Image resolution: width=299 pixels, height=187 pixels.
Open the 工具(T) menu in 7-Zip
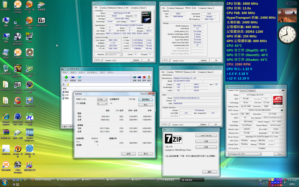pyautogui.click(x=102, y=72)
